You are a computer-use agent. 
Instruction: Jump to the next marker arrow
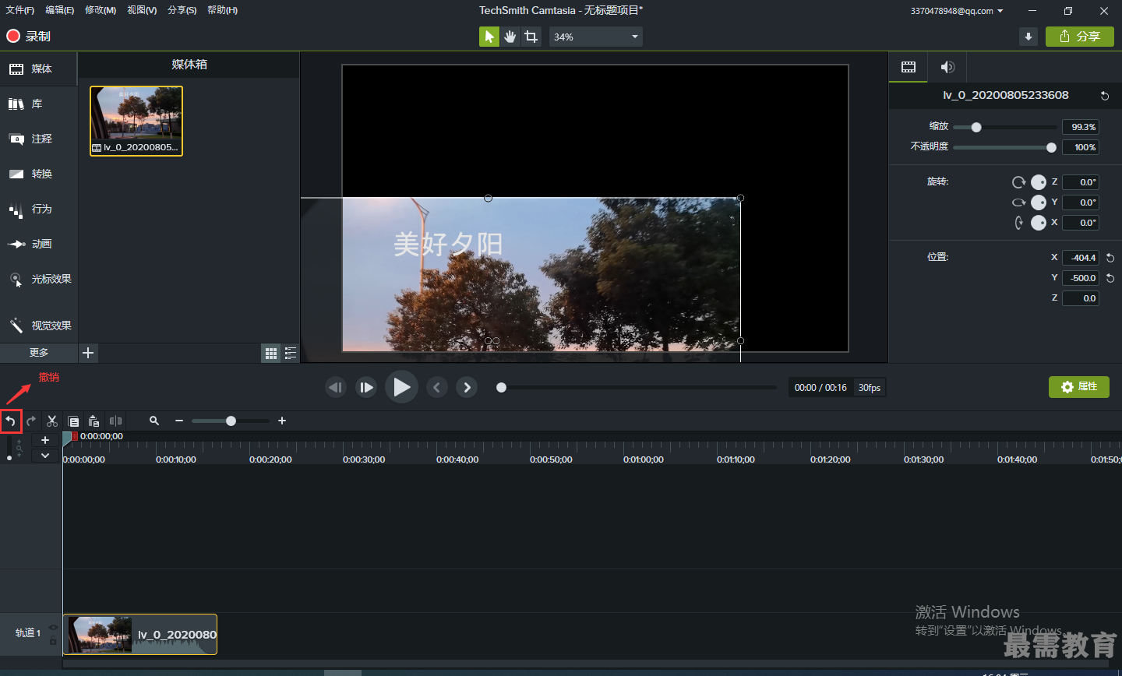click(467, 387)
